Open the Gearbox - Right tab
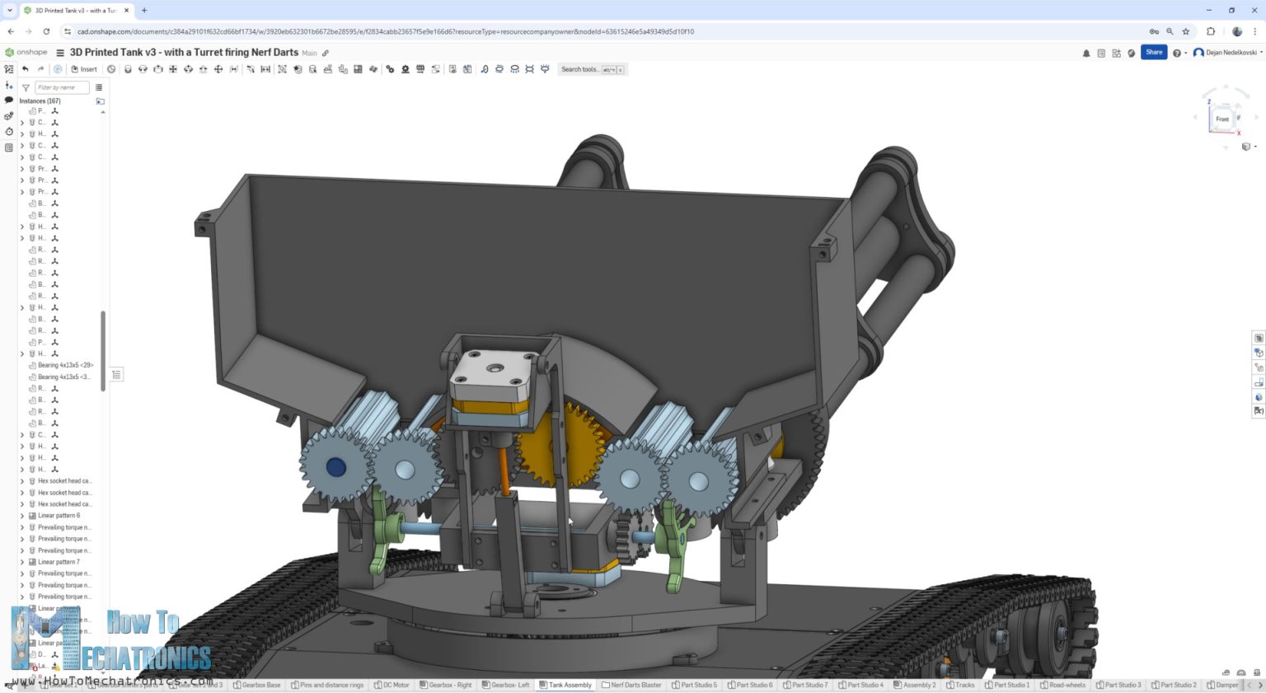This screenshot has width=1266, height=693. pos(446,685)
